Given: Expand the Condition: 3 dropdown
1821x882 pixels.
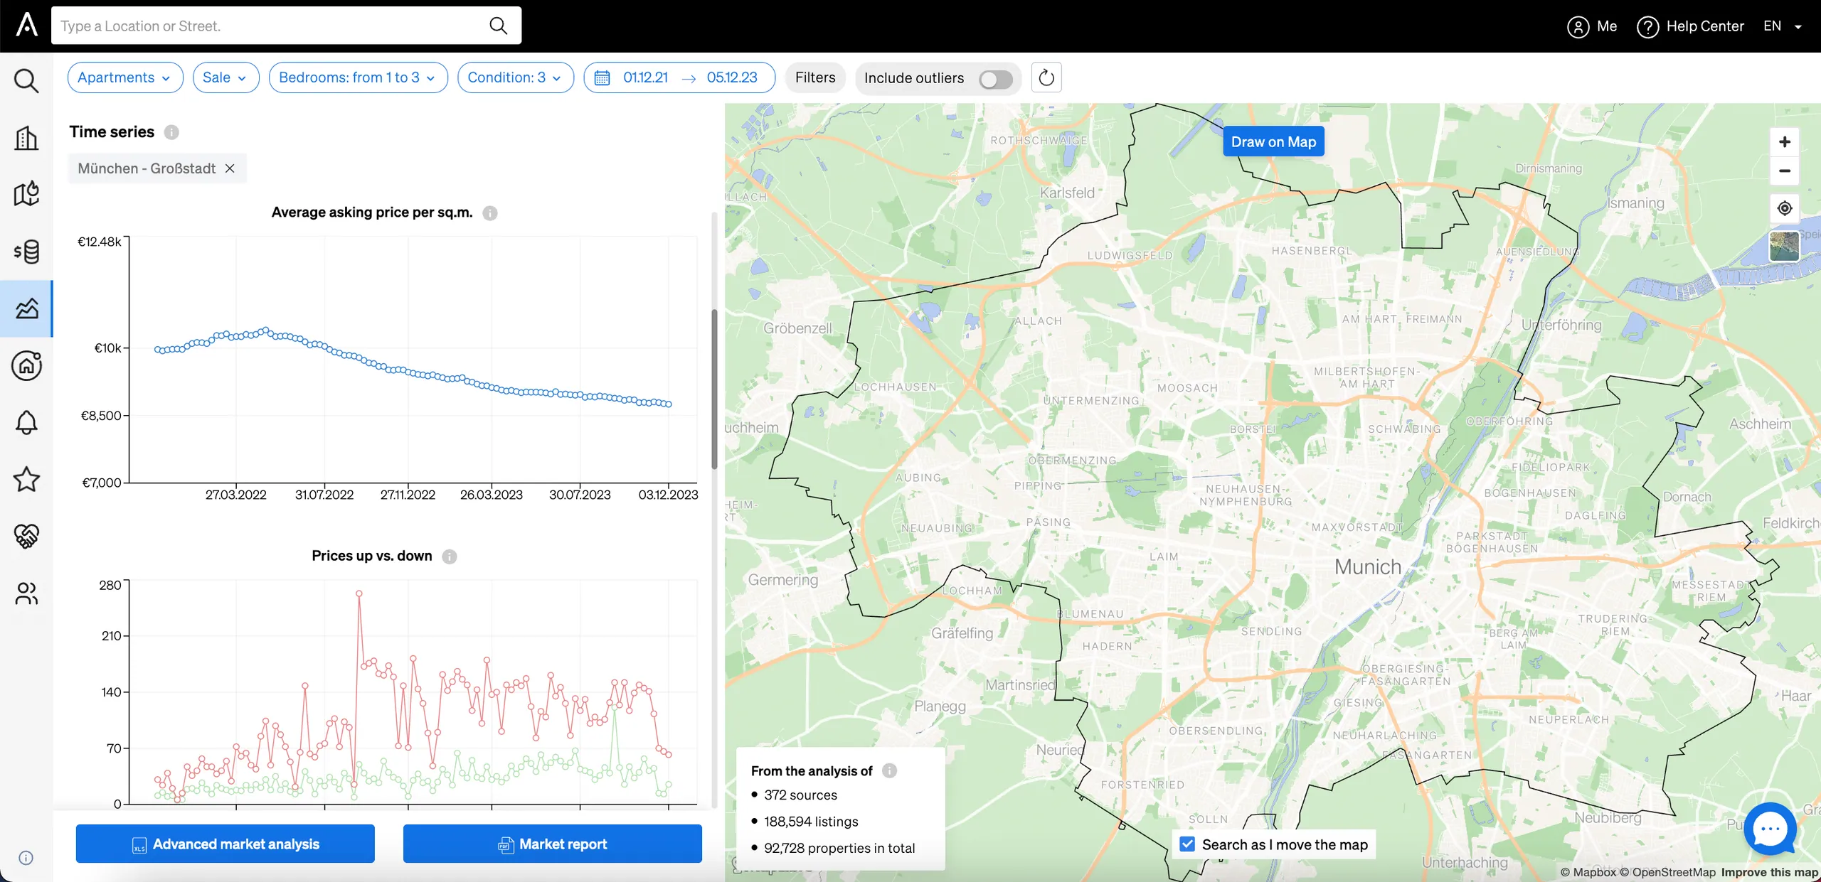Looking at the screenshot, I should pos(515,77).
